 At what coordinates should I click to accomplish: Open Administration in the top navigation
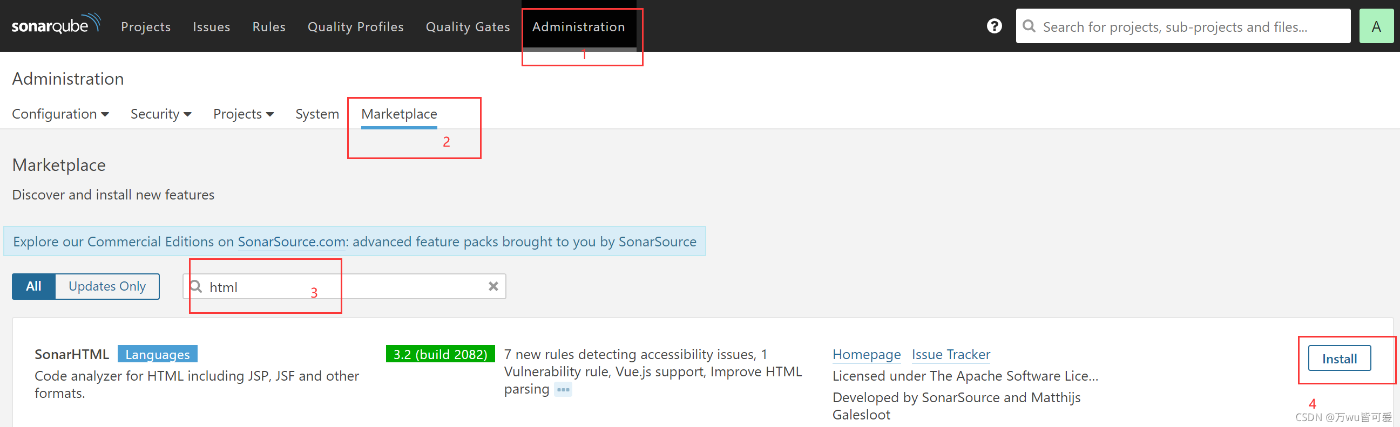tap(579, 26)
